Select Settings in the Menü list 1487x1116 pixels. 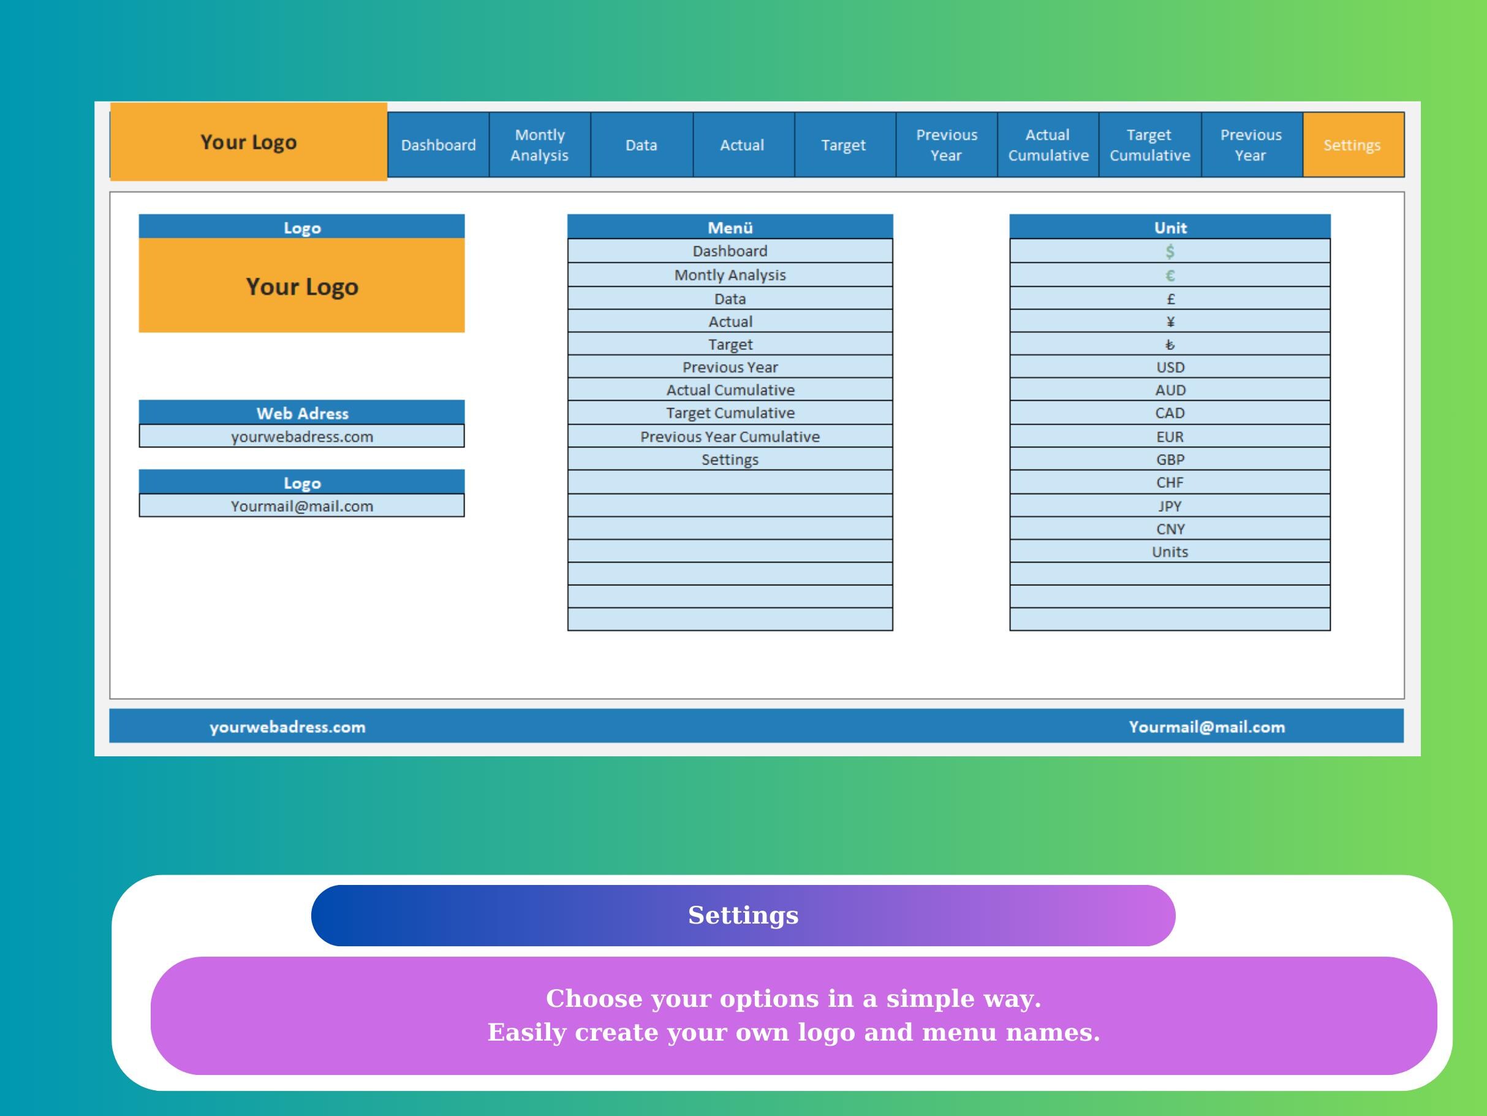730,459
